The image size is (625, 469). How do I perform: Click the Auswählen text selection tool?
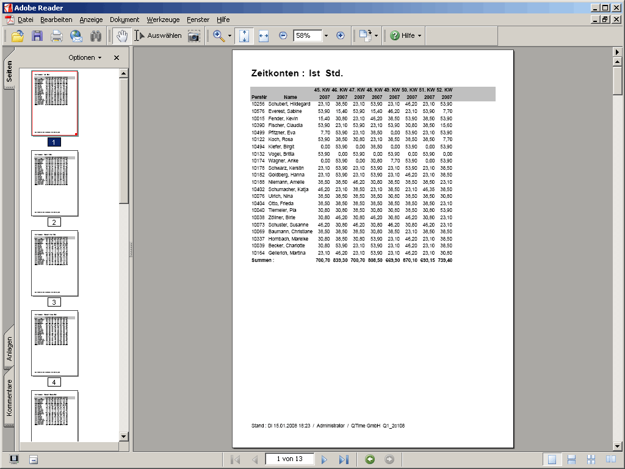point(158,36)
